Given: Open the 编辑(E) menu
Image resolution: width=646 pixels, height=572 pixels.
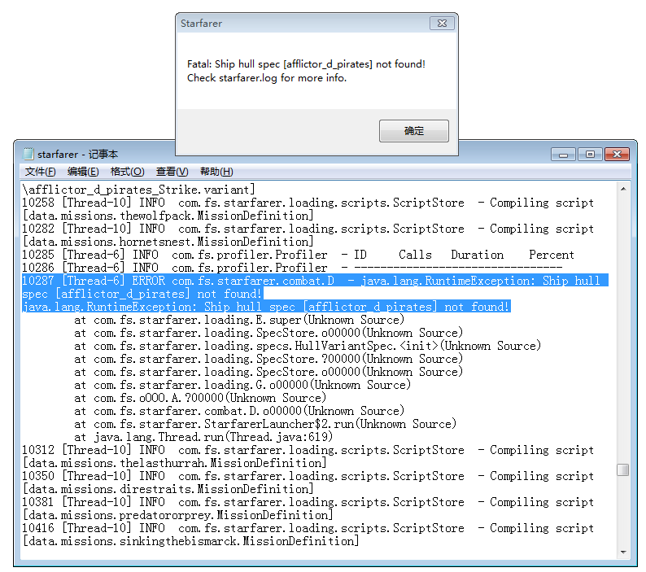Looking at the screenshot, I should 83,172.
